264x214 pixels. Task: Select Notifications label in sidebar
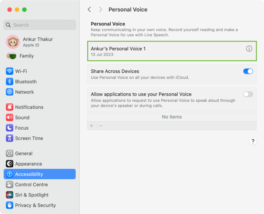[29, 107]
